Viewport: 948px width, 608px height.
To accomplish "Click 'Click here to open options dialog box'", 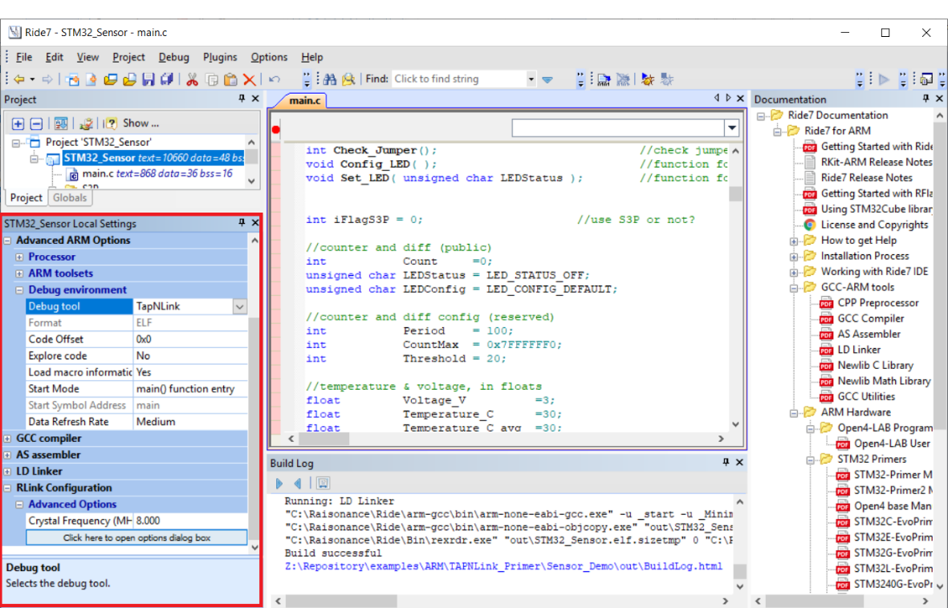I will pyautogui.click(x=136, y=537).
